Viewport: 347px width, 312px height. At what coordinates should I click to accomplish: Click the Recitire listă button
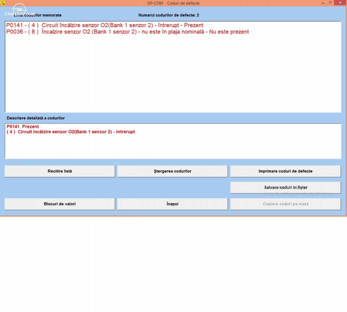pyautogui.click(x=60, y=171)
